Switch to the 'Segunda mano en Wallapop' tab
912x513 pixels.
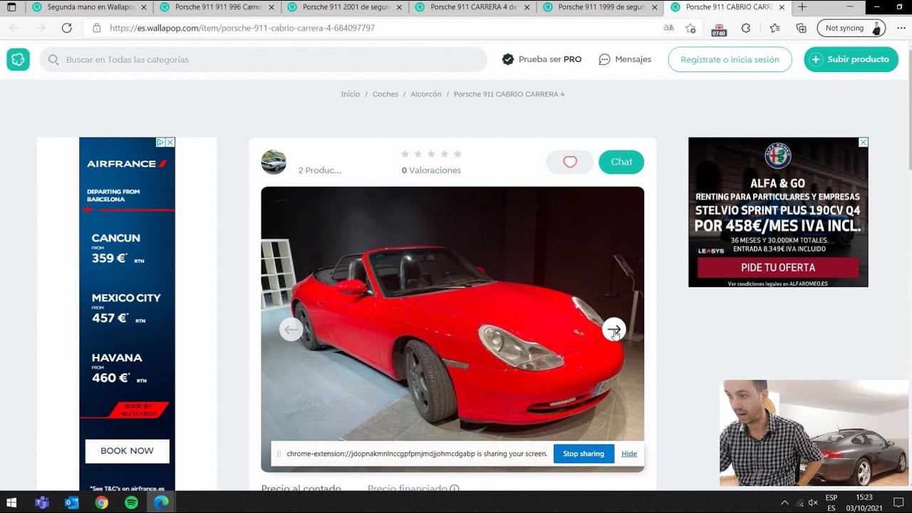pyautogui.click(x=90, y=7)
